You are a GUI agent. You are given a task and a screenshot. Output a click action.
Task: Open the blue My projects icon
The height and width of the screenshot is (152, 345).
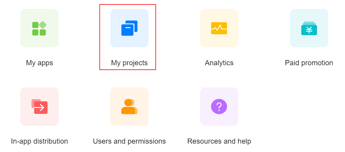(129, 28)
